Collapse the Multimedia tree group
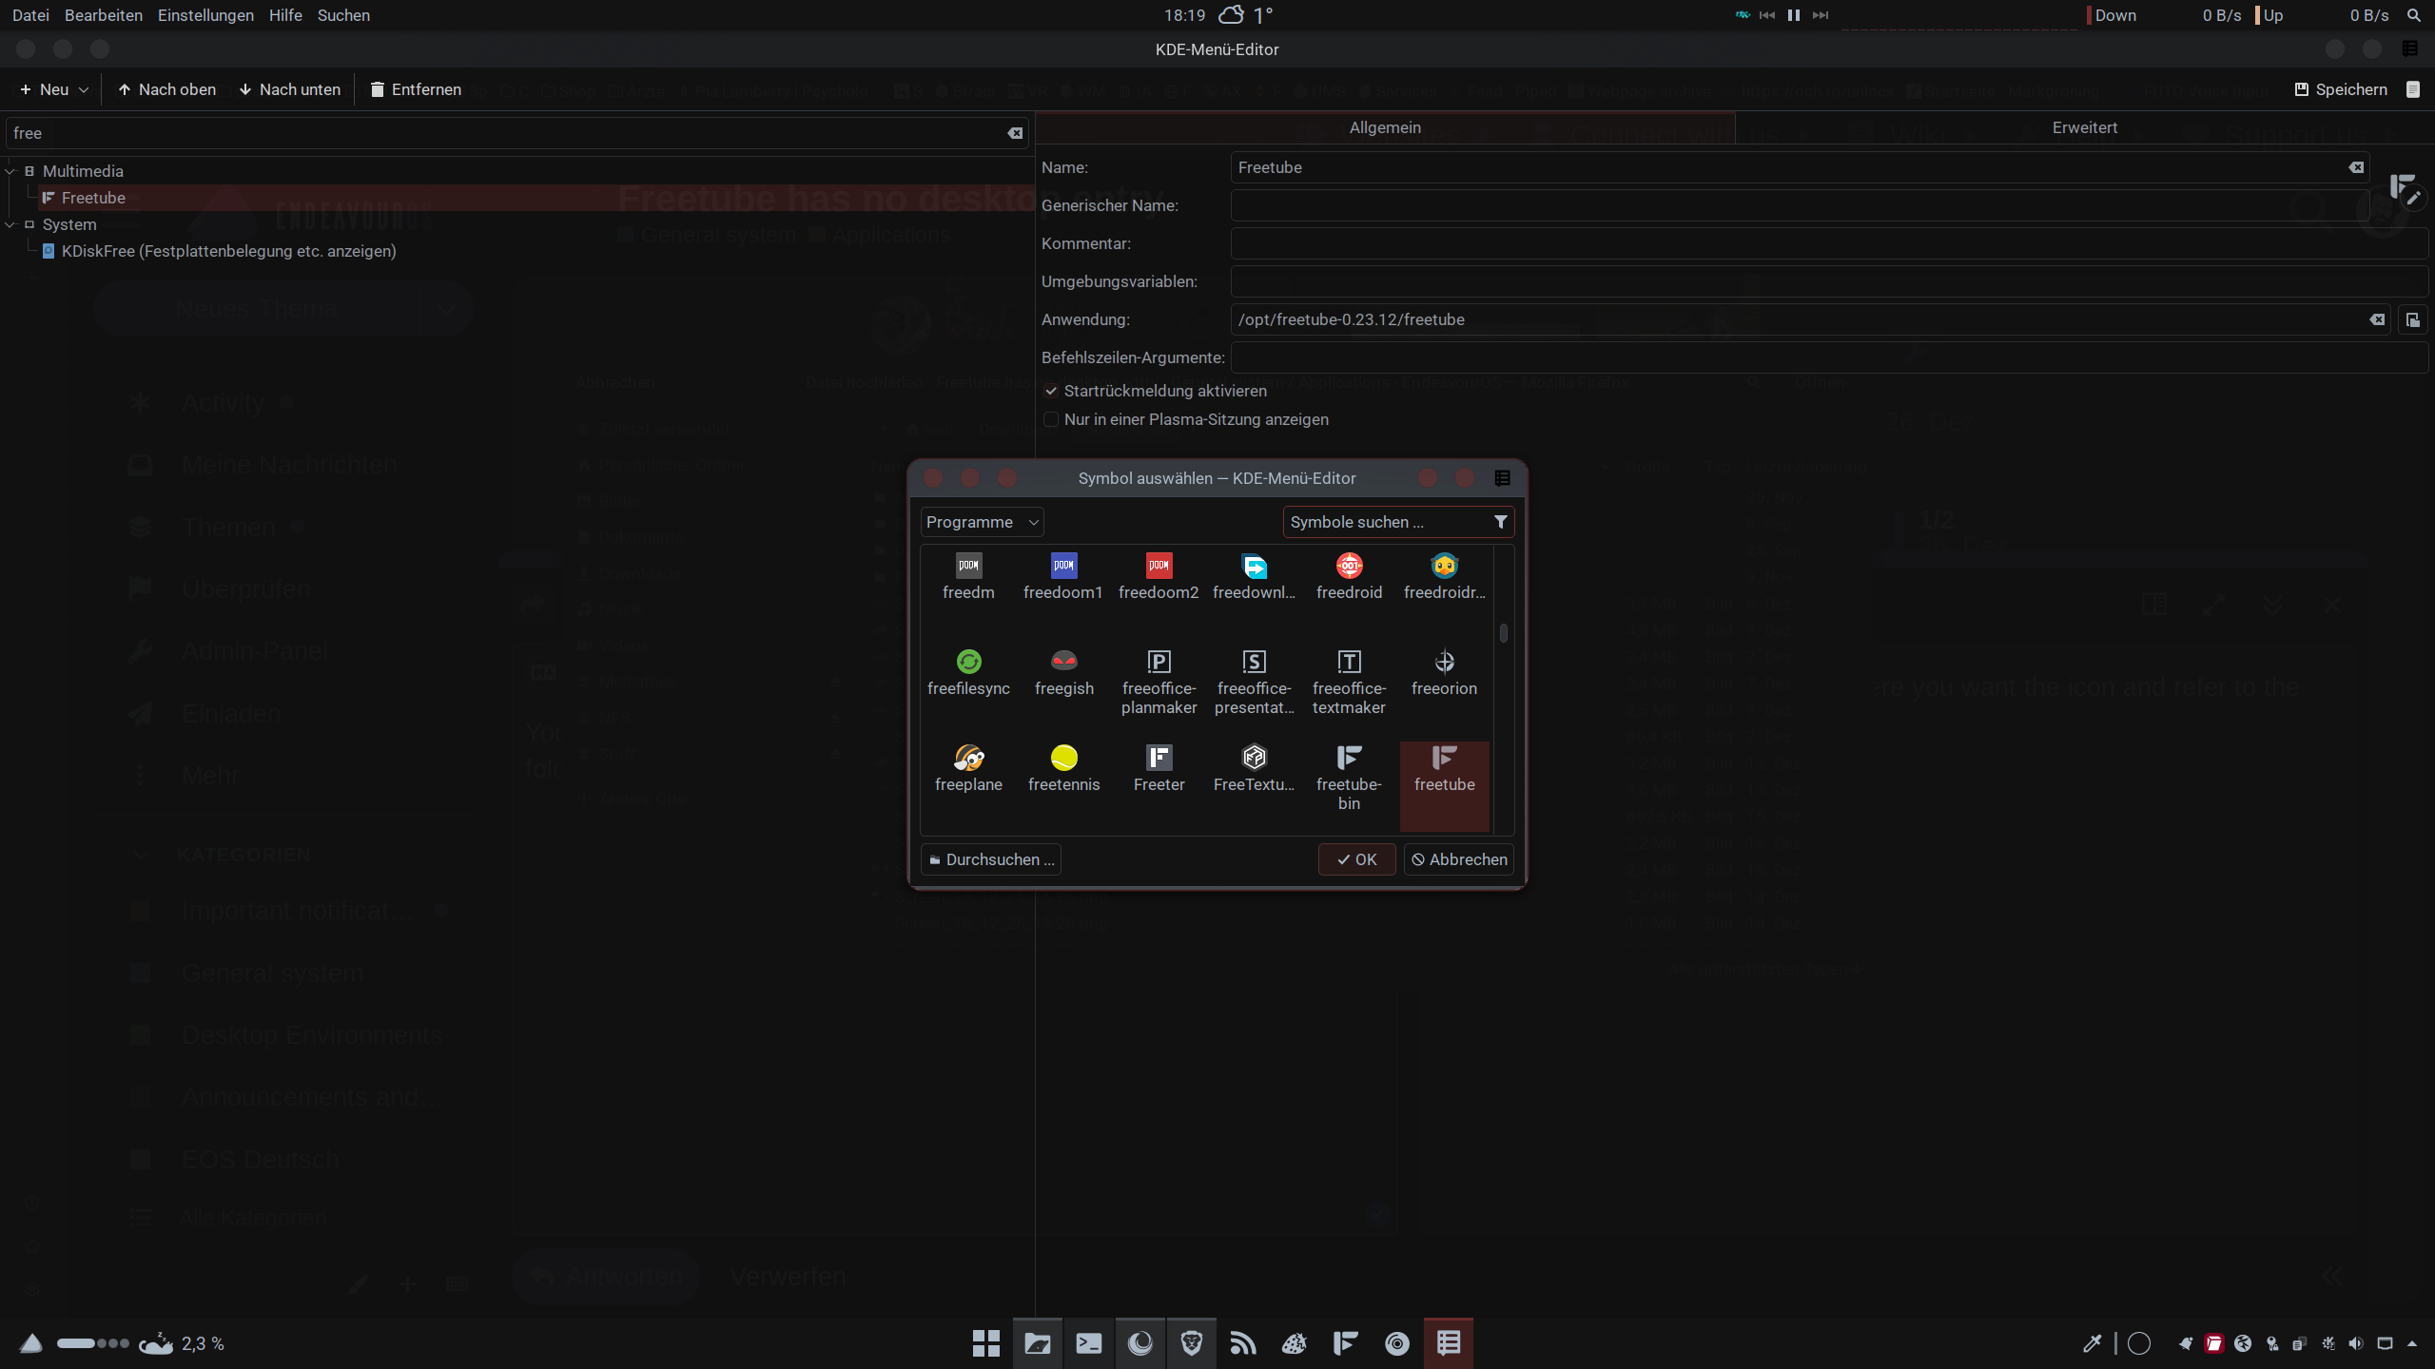Viewport: 2435px width, 1369px height. coord(10,171)
